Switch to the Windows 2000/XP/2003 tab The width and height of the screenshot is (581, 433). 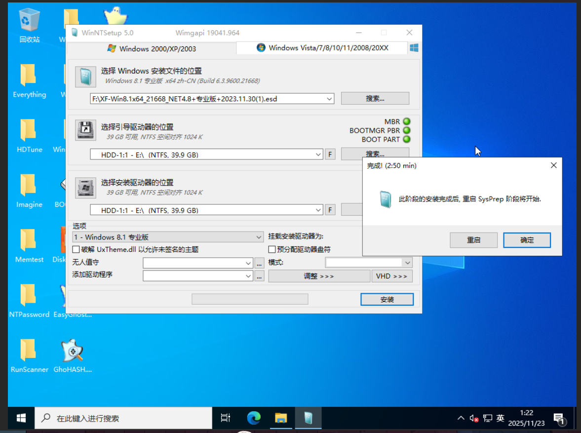tap(152, 48)
